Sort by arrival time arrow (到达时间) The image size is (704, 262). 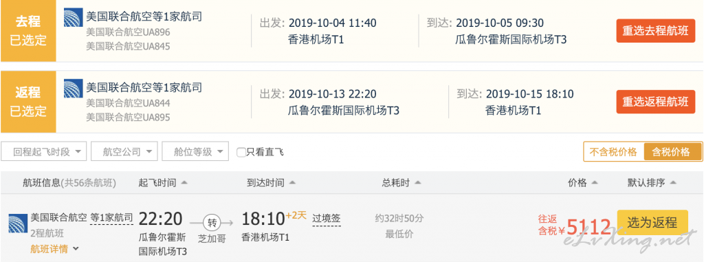point(292,183)
